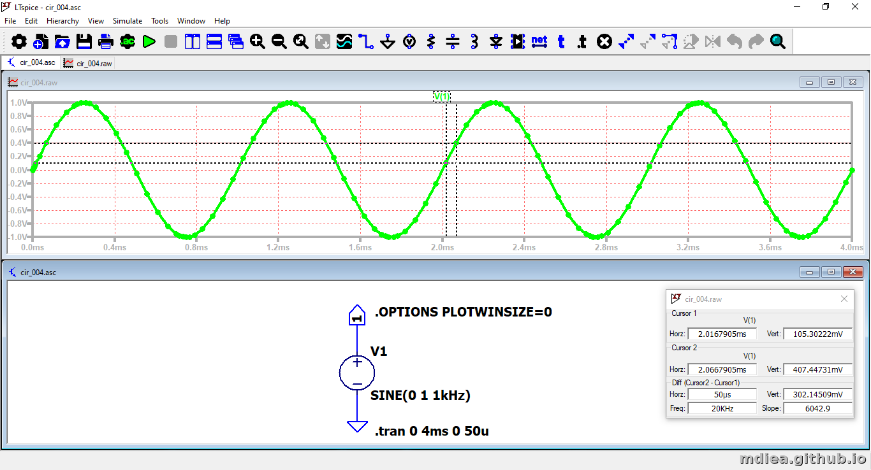Place an inductor component
871x470 pixels.
click(x=474, y=42)
